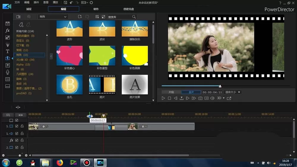Select the 3D/类 3D category
Screen dimensions: 297x167
tap(25, 60)
